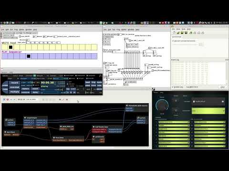
Task: Open channel 1 preset dropdown
Action: tap(174, 122)
